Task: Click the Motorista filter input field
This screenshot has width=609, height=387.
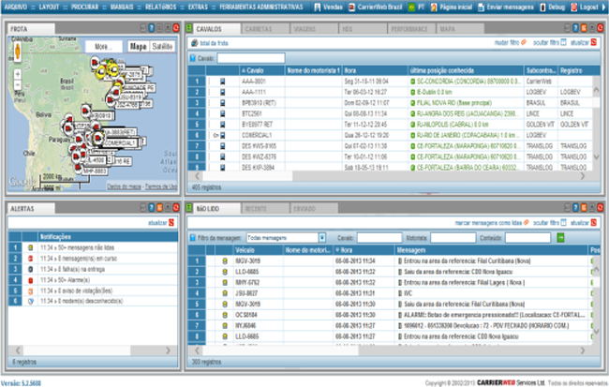Action: [x=453, y=237]
